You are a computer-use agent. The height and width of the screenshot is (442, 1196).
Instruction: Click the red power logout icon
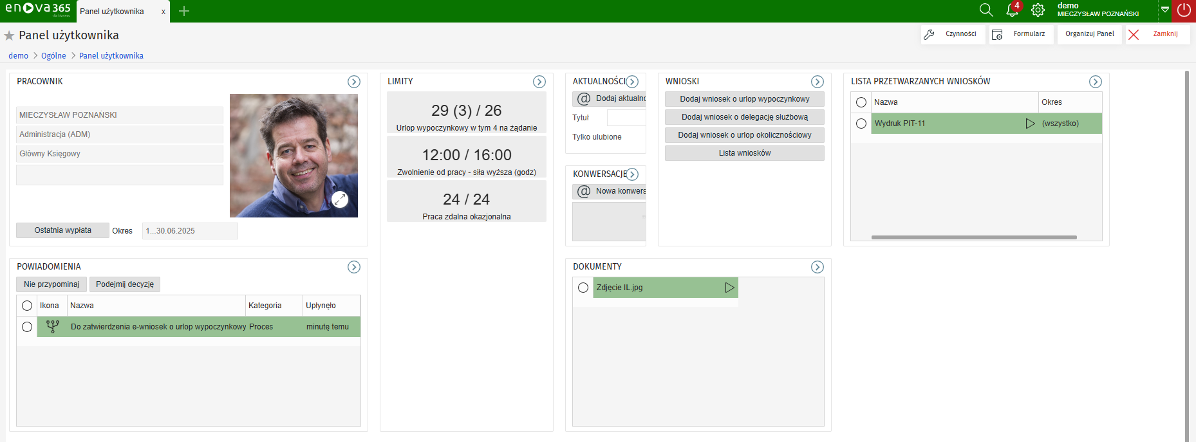click(1184, 10)
